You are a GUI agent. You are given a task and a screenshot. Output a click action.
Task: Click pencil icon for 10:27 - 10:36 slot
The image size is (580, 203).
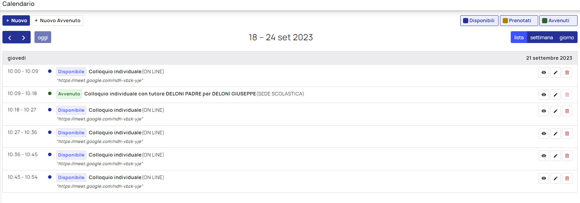pos(555,134)
